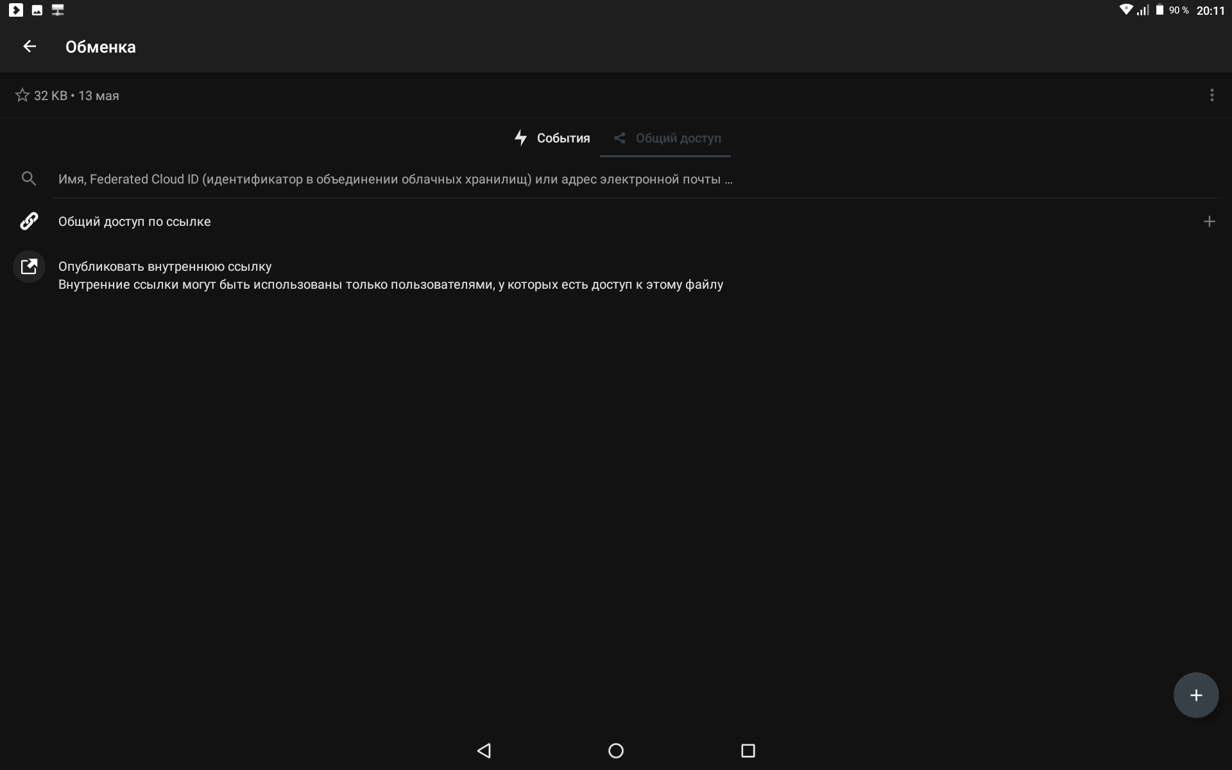Screen dimensions: 1232x770
Task: Open Android recent apps square
Action: point(748,751)
